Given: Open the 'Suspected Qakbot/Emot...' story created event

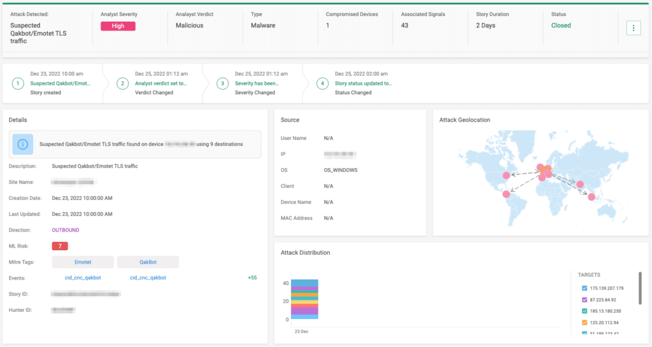Looking at the screenshot, I should pyautogui.click(x=60, y=83).
